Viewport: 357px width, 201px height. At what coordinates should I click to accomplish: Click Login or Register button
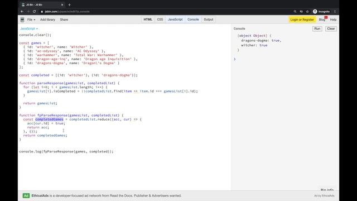point(302,20)
